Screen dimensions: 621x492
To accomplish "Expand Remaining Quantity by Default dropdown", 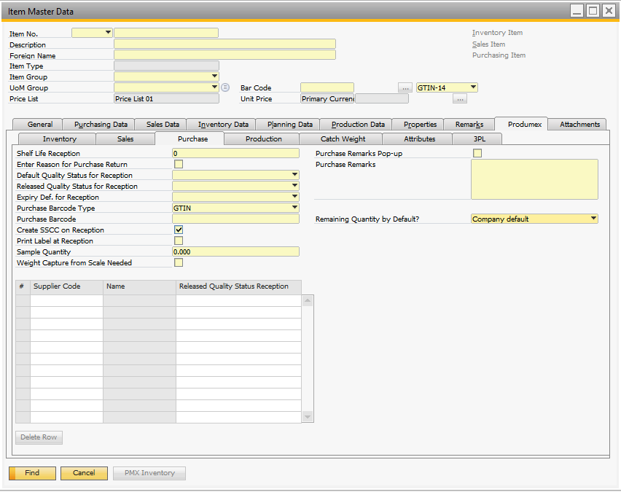I will pos(593,219).
